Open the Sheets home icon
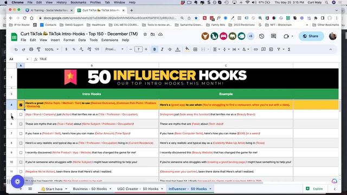The width and height of the screenshot is (347, 195). pos(14,37)
